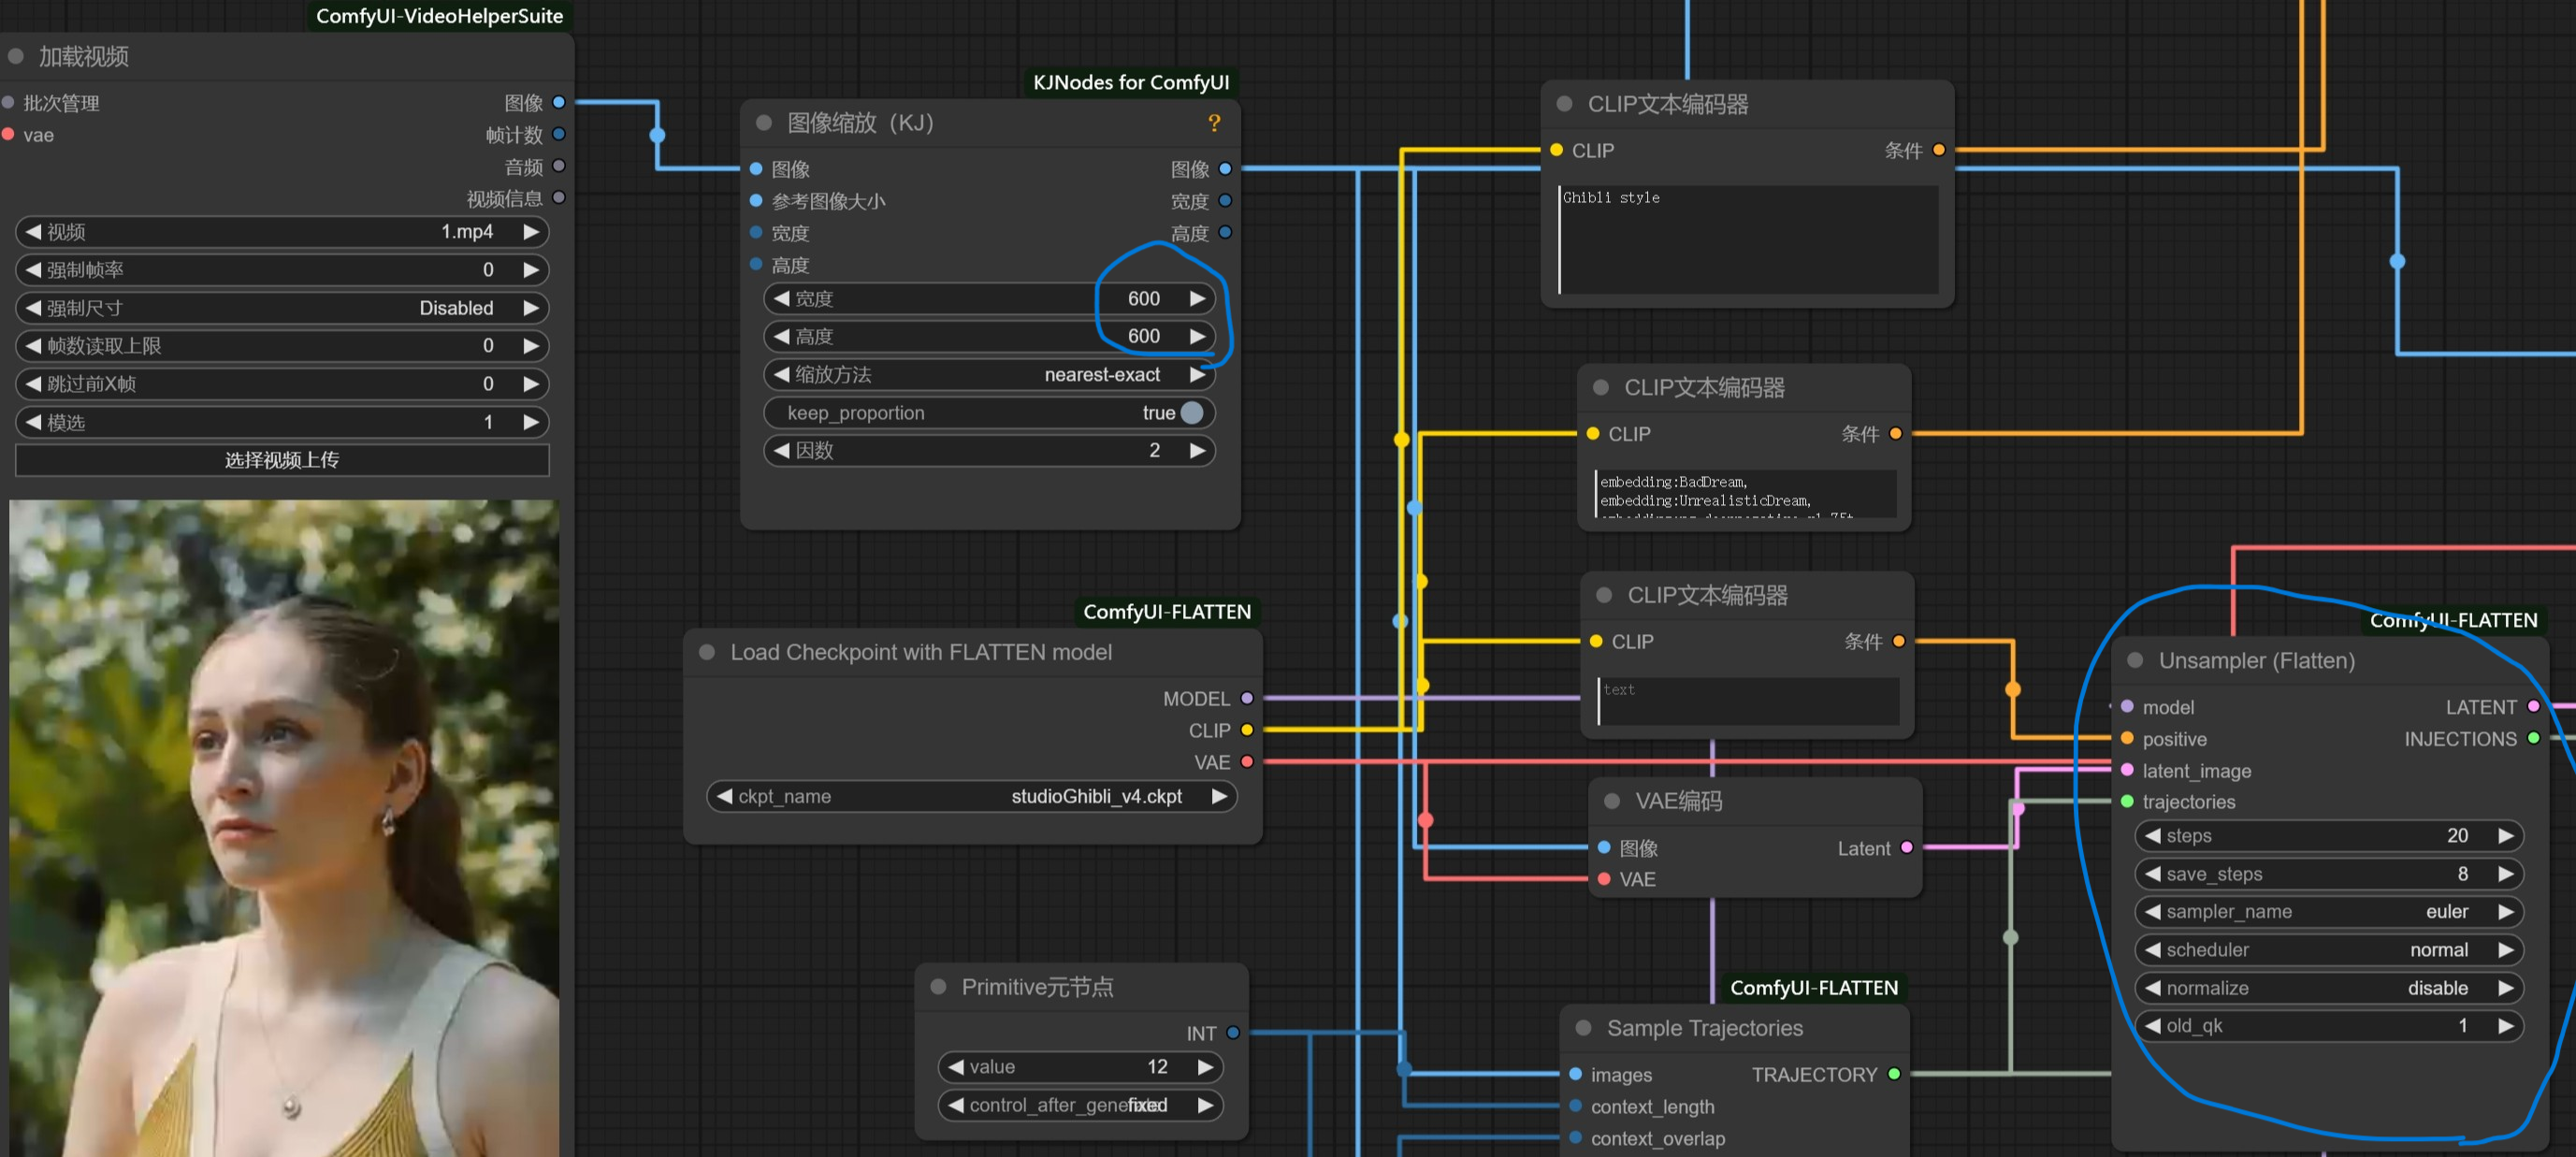The height and width of the screenshot is (1157, 2576).
Task: Decrease 高度 value with left arrow
Action: [x=782, y=337]
